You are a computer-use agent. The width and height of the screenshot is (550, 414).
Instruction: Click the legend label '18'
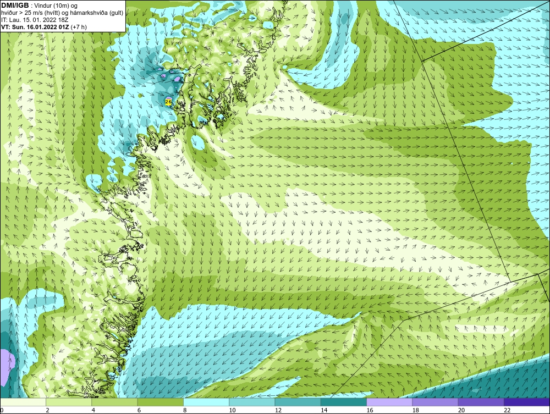tap(416, 411)
